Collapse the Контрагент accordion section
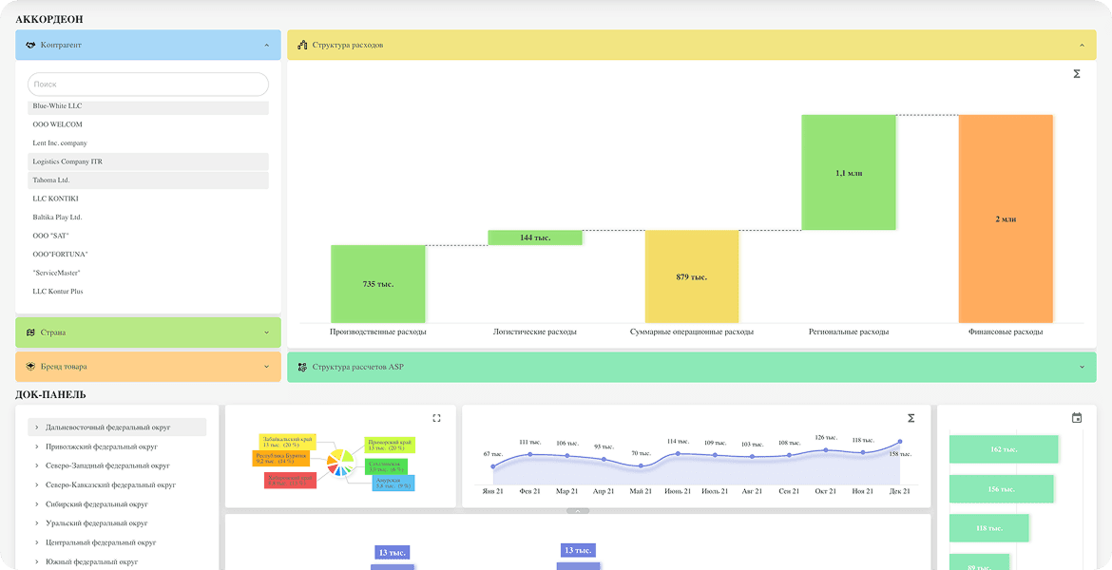The height and width of the screenshot is (570, 1112). tap(267, 45)
